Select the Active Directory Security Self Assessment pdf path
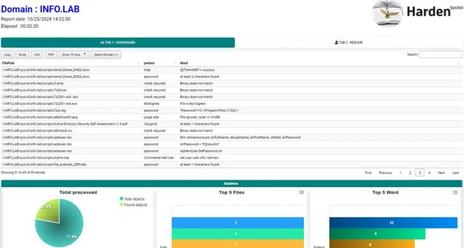 point(64,124)
